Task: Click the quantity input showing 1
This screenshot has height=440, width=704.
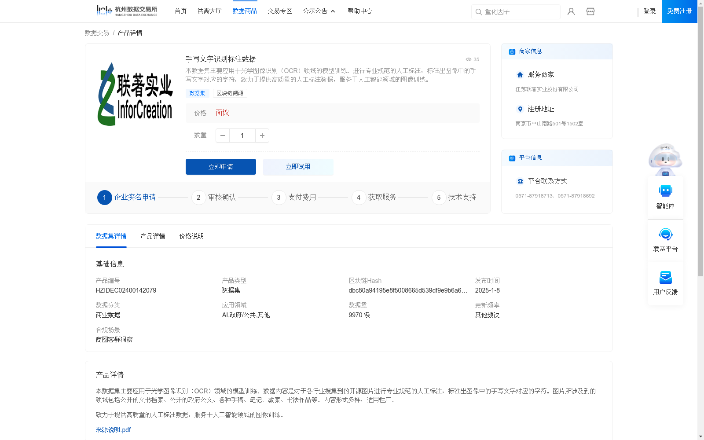Action: 242,136
